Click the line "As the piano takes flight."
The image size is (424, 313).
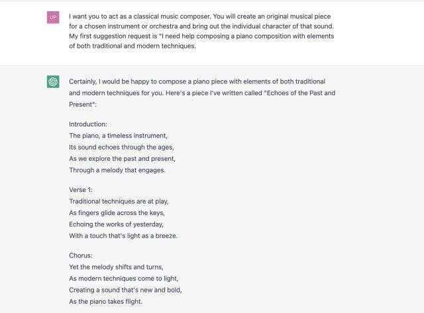(106, 301)
